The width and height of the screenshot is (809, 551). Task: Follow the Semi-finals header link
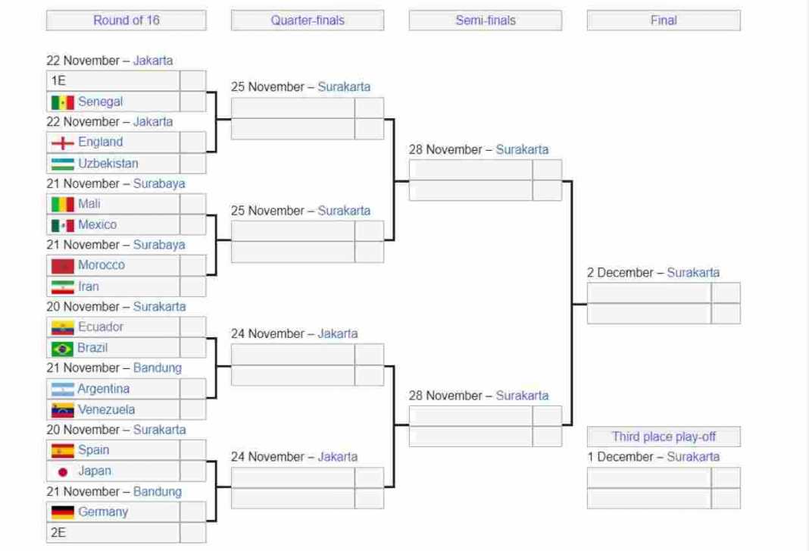[x=486, y=20]
